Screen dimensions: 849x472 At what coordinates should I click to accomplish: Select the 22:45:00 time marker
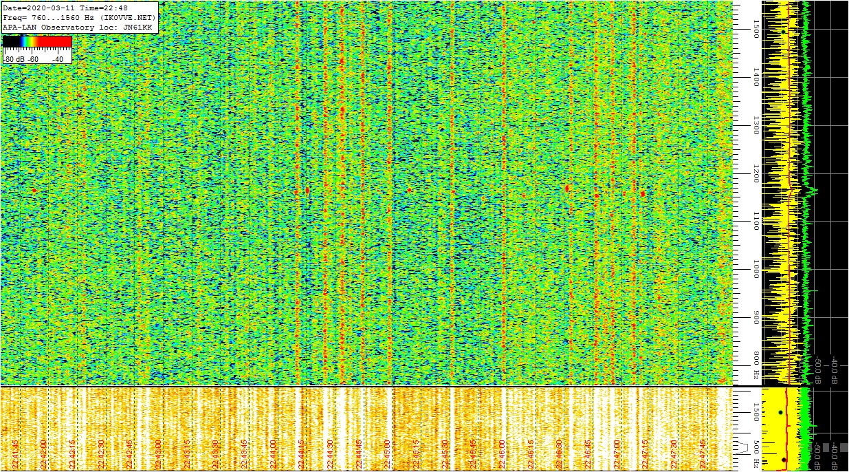click(388, 454)
